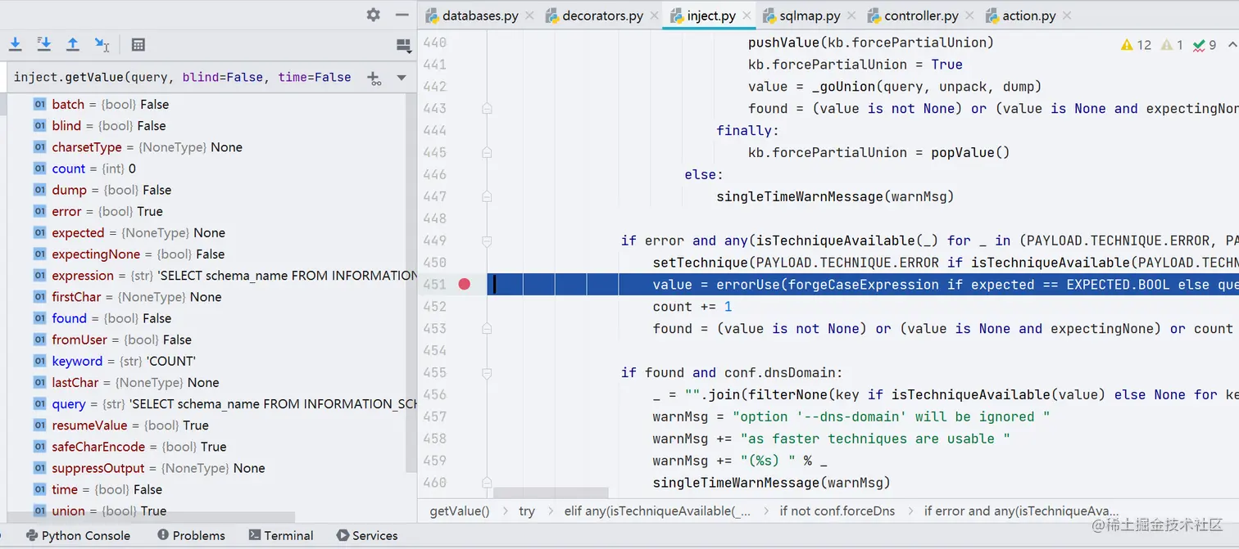The height and width of the screenshot is (549, 1239).
Task: Expand the watch expression history dropdown
Action: 402,78
